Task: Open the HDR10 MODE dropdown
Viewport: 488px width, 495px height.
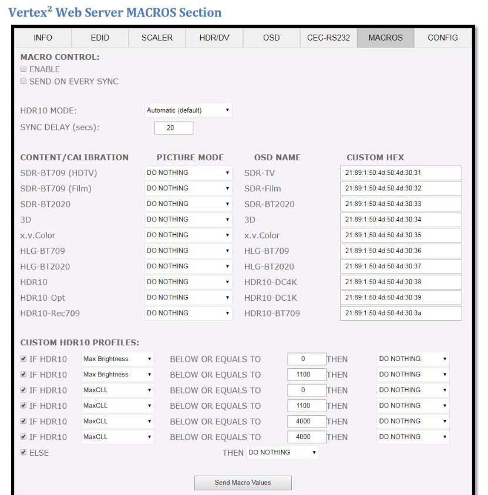Action: pos(188,110)
